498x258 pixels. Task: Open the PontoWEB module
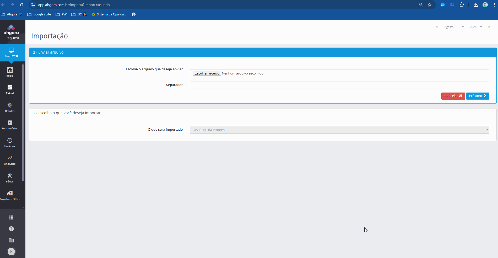click(x=11, y=53)
